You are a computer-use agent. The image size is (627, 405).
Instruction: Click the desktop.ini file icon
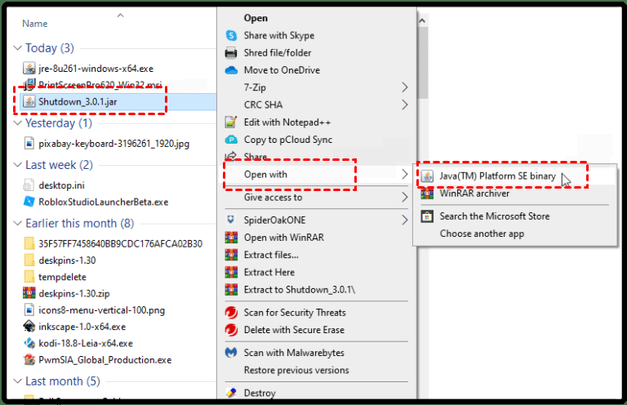pos(29,185)
